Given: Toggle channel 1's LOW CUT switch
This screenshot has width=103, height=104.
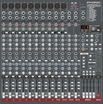Looking at the screenshot, I should [x=7, y=33].
